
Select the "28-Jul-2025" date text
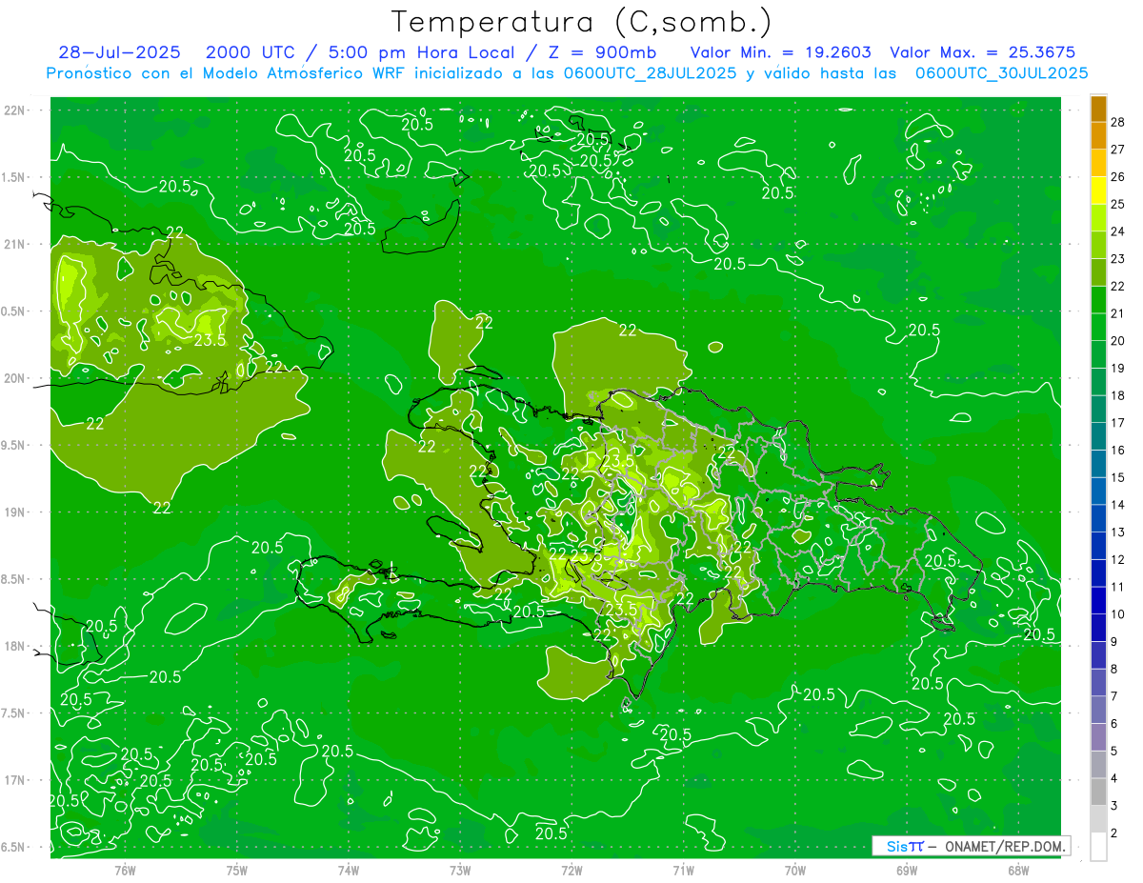121,52
